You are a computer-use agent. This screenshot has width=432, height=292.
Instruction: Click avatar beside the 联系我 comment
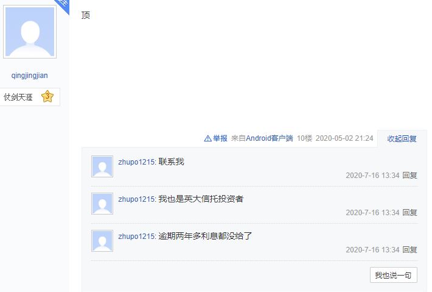coord(102,166)
